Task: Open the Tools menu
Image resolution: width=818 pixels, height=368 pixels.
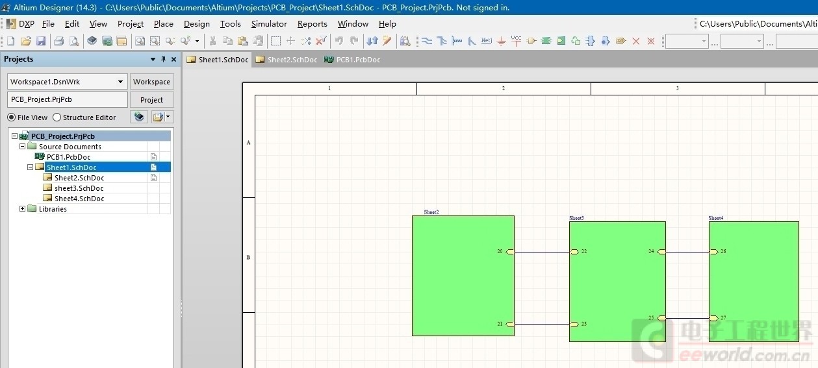Action: (231, 23)
